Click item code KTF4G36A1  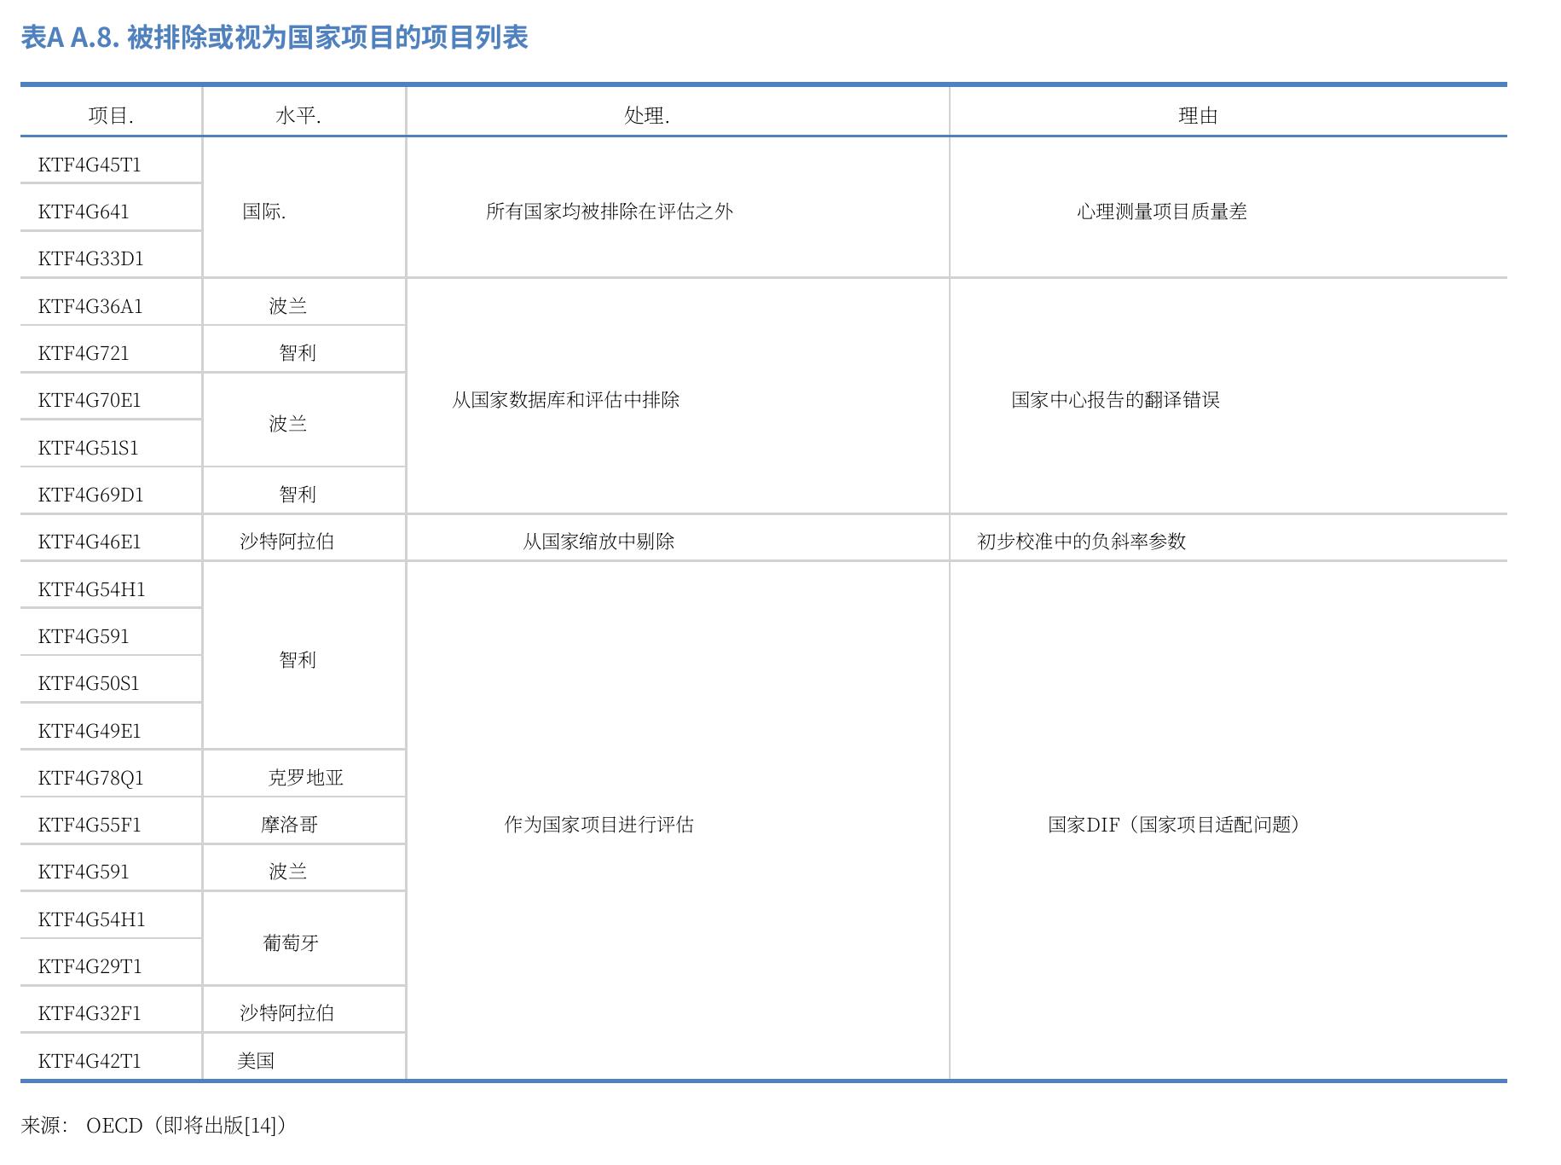tap(90, 306)
